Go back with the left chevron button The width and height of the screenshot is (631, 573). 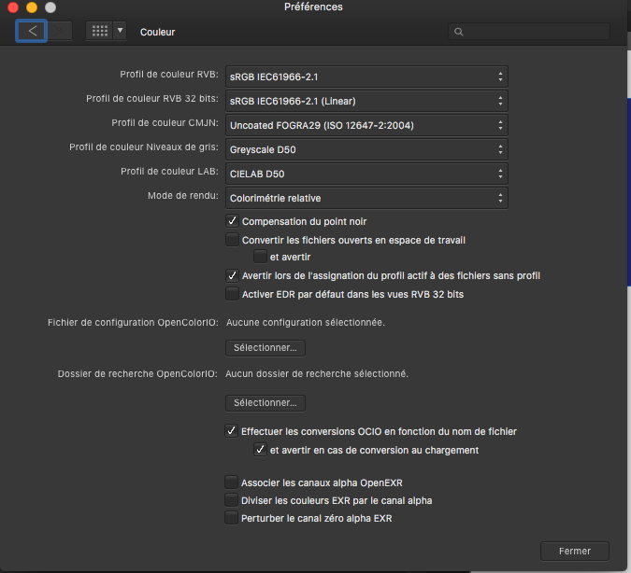pyautogui.click(x=32, y=31)
